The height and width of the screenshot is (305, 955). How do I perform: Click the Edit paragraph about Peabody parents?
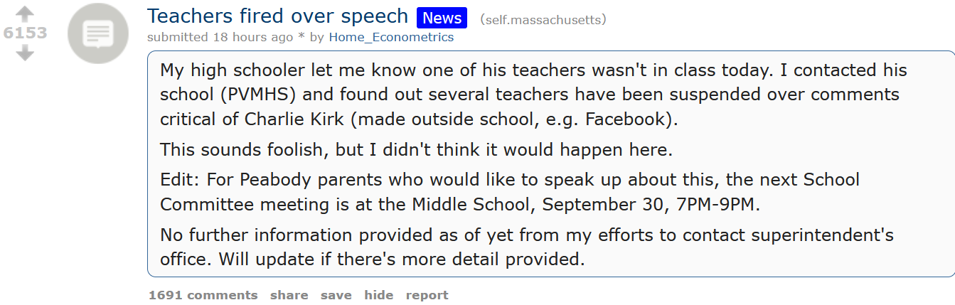510,192
